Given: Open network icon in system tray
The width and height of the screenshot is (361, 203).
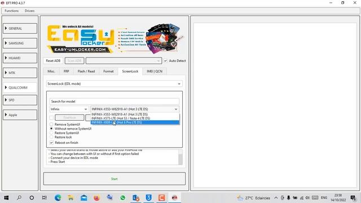Looking at the screenshot, I should (x=301, y=198).
